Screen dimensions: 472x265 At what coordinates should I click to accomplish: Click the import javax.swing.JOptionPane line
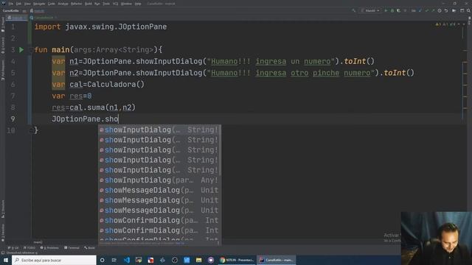click(100, 26)
